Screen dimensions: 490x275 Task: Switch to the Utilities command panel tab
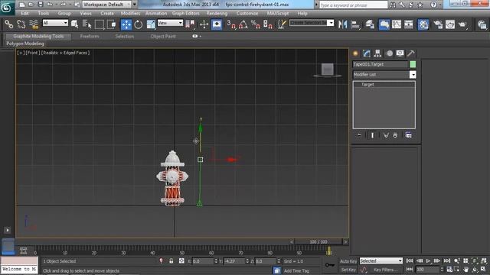pyautogui.click(x=411, y=53)
